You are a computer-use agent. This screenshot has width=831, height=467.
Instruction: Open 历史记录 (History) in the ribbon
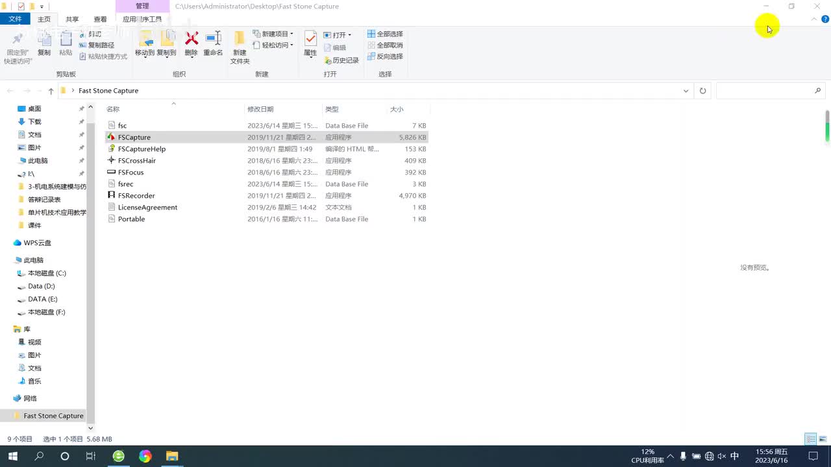[x=341, y=60]
